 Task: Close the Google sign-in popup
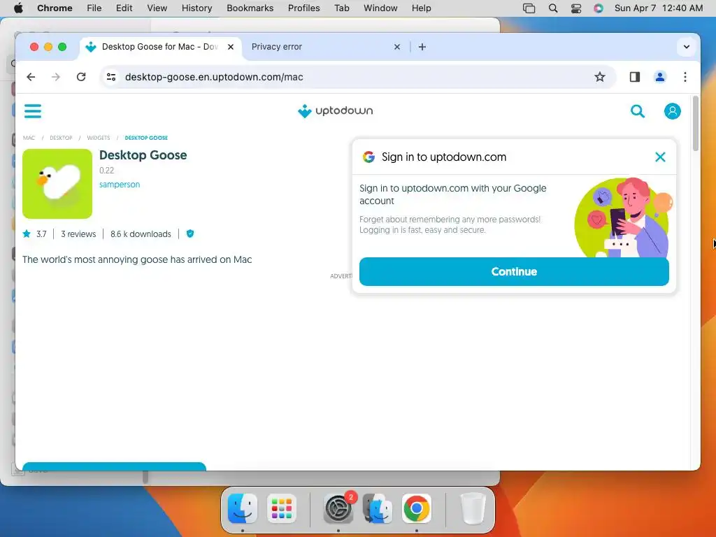(660, 157)
